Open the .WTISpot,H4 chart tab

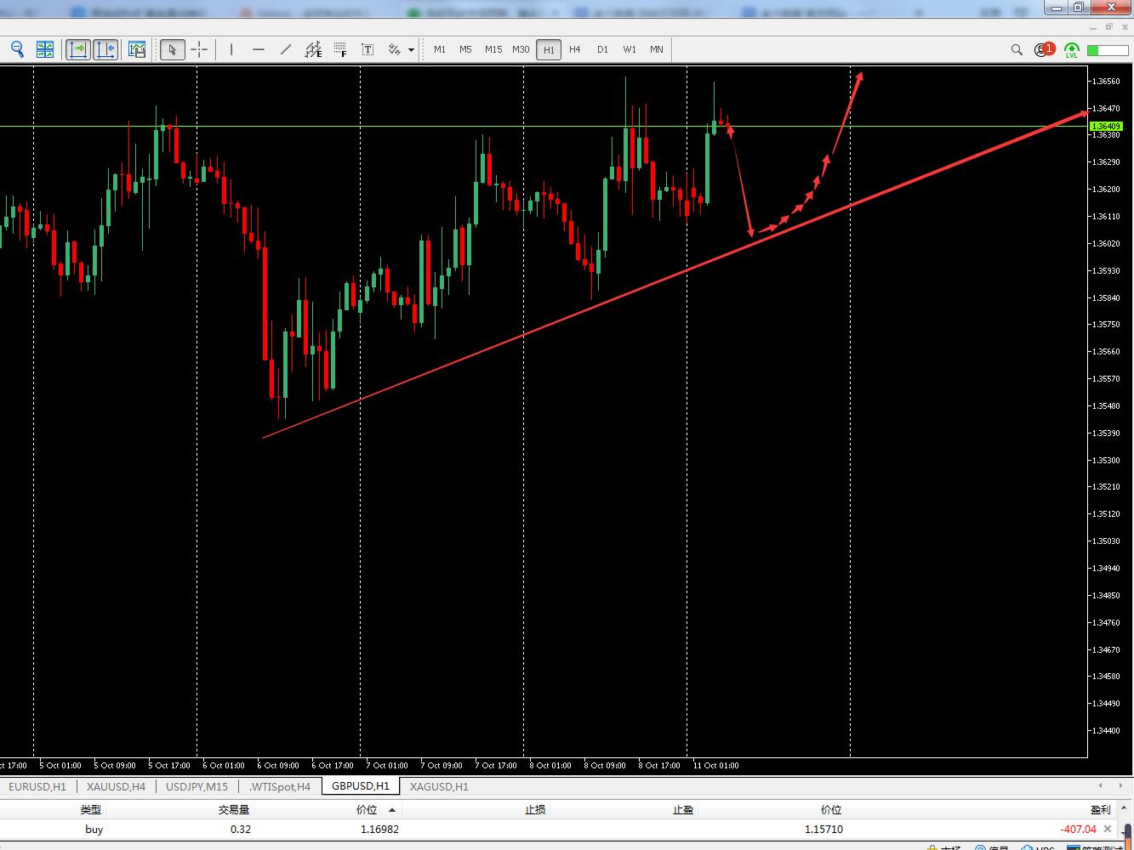pos(280,786)
